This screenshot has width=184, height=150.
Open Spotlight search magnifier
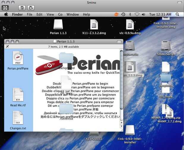coord(177,15)
